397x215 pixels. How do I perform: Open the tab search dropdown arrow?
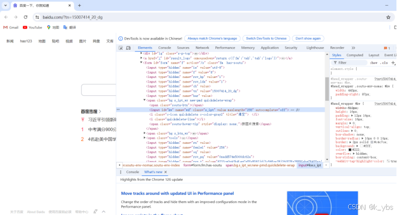coord(5,5)
